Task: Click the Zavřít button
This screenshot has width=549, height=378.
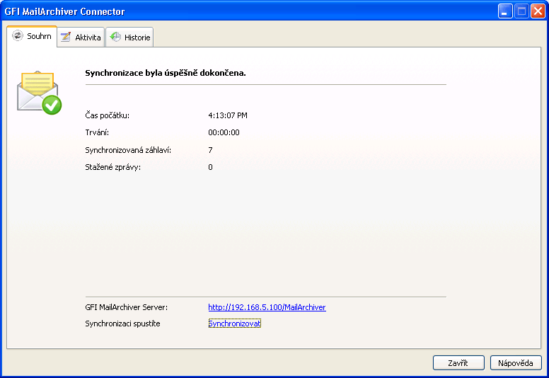Action: [458, 363]
